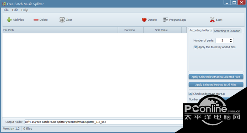Sort by File Path column header
Image resolution: width=247 pixels, height=133 pixels.
click(x=60, y=30)
